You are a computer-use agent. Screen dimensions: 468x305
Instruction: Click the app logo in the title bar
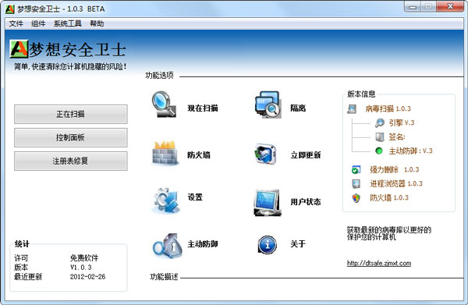pyautogui.click(x=10, y=9)
